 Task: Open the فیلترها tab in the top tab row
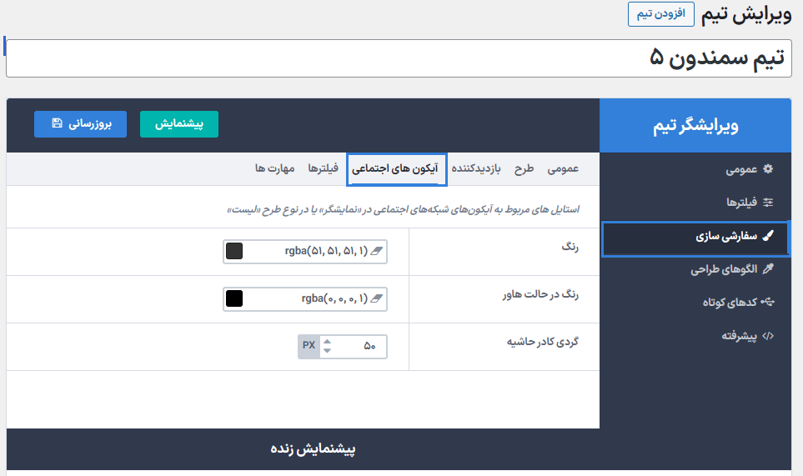point(324,169)
